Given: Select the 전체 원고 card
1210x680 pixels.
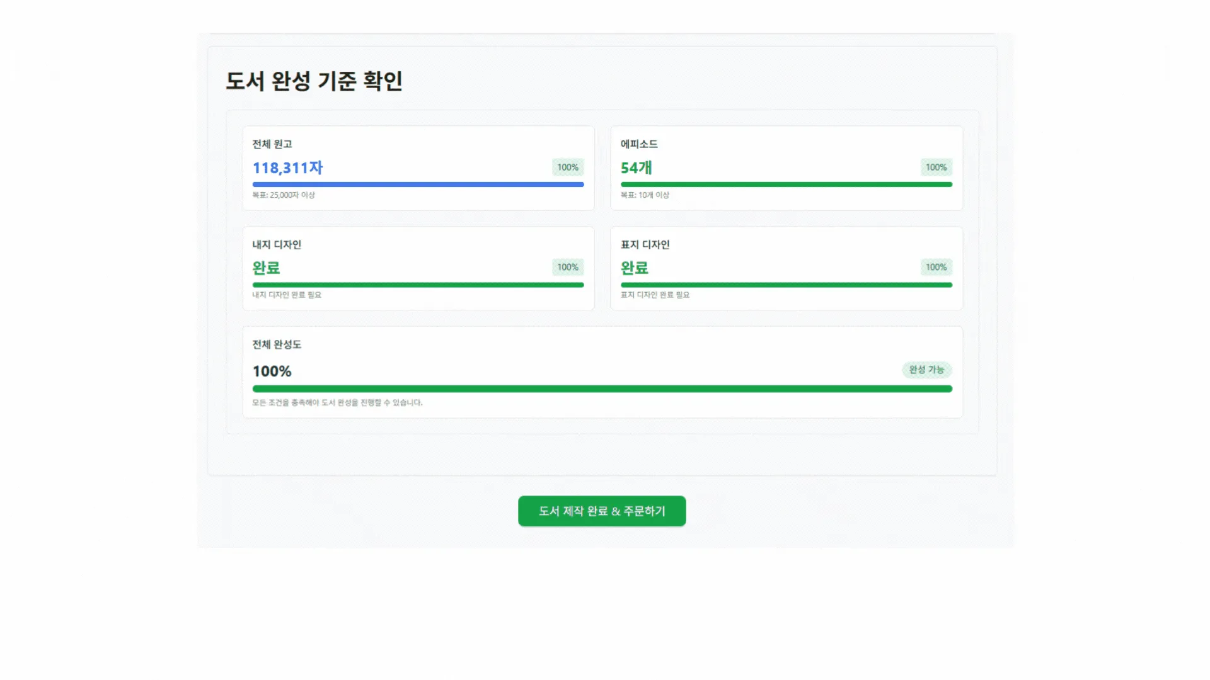Looking at the screenshot, I should (x=418, y=167).
